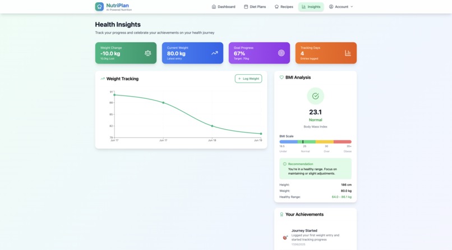
Task: Click the 91 label on chart y-axis
Action: (x=111, y=92)
